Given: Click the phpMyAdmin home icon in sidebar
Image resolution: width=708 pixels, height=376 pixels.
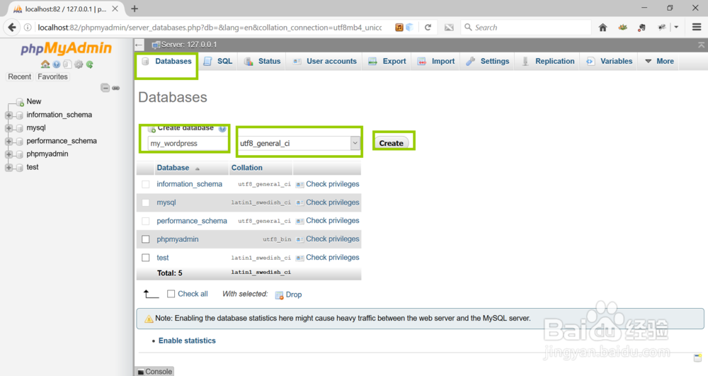Looking at the screenshot, I should tap(45, 64).
